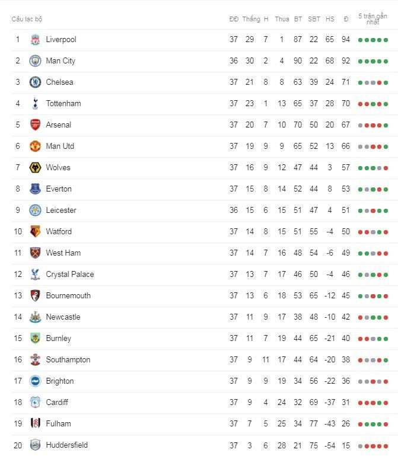Click Fulham's recent form indicator dots
Viewport: 398px width, 459px height.
372,424
